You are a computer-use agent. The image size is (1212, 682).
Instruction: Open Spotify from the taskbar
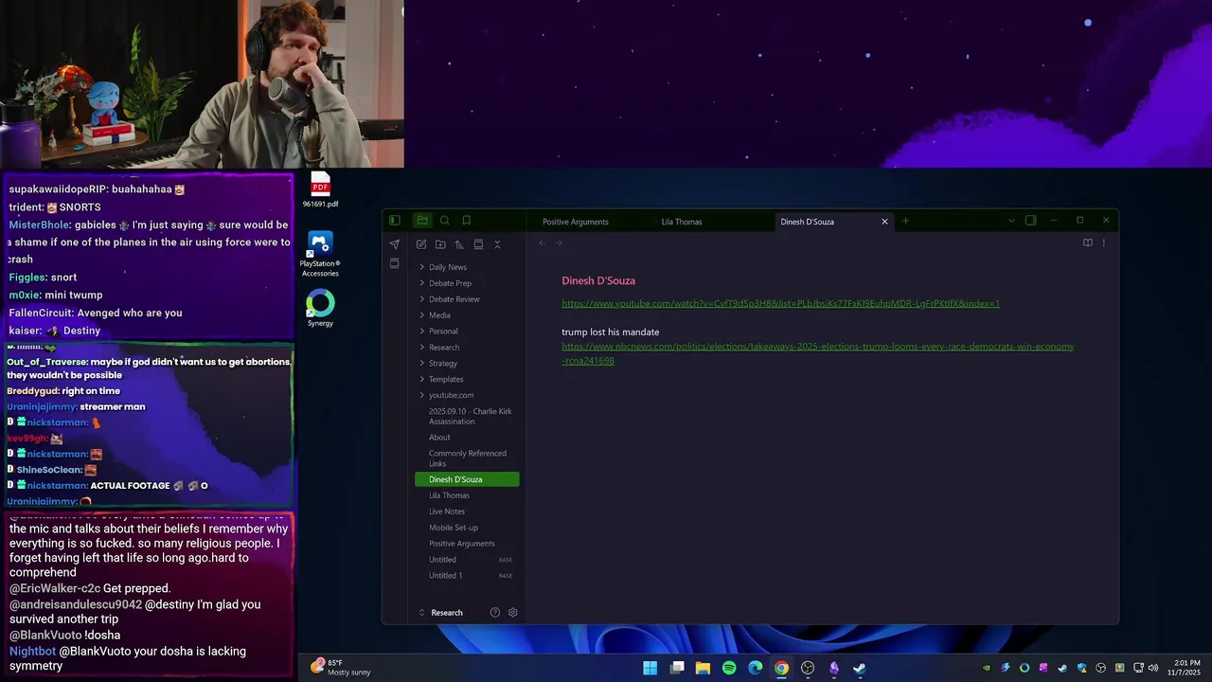pyautogui.click(x=729, y=668)
